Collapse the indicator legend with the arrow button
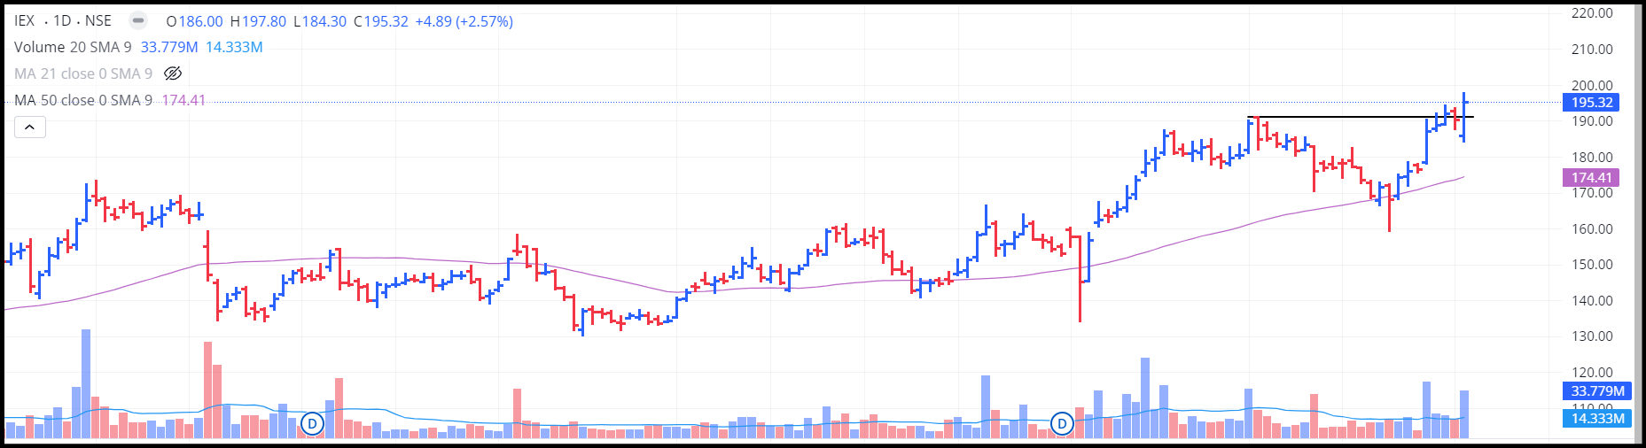This screenshot has width=1646, height=448. pyautogui.click(x=29, y=127)
